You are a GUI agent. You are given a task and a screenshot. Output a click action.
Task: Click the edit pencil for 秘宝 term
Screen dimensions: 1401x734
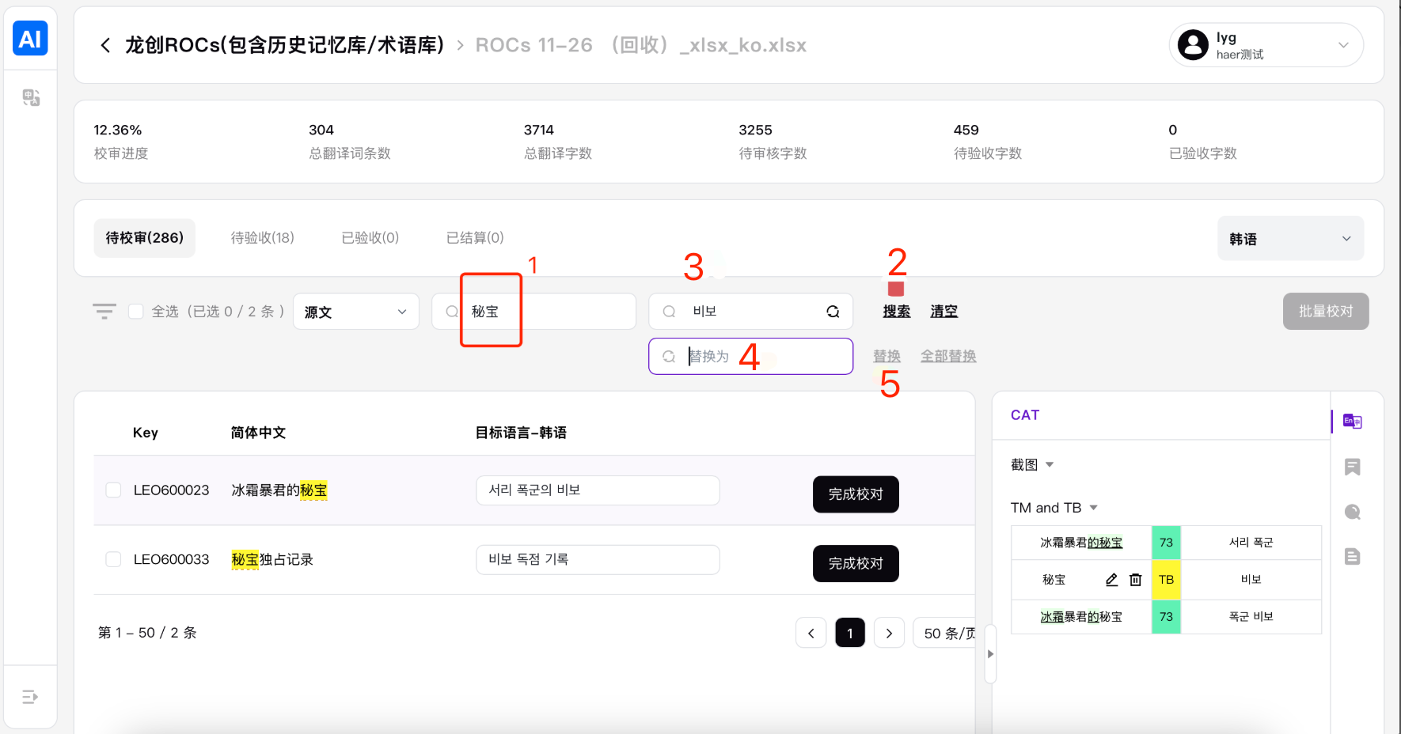tap(1111, 580)
